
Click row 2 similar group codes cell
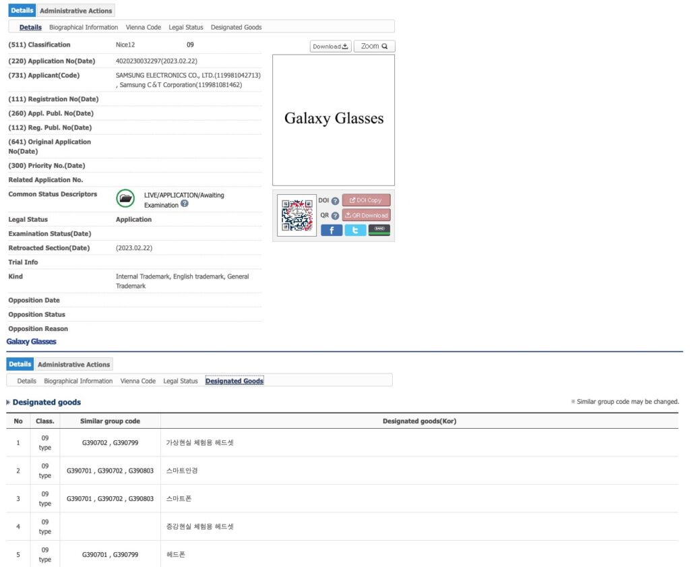click(110, 471)
